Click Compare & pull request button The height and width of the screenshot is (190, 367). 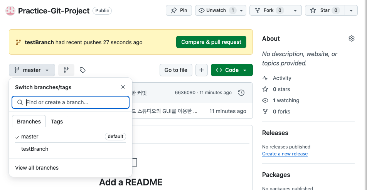click(211, 42)
